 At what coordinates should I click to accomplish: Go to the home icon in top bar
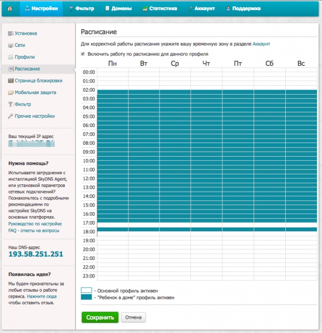coord(10,8)
